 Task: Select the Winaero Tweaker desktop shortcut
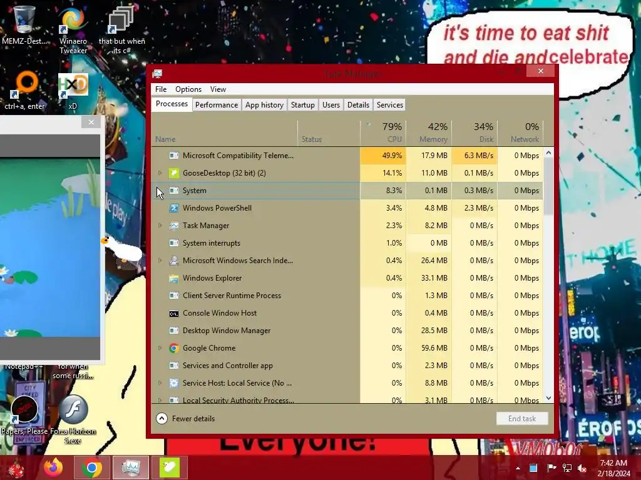73,31
